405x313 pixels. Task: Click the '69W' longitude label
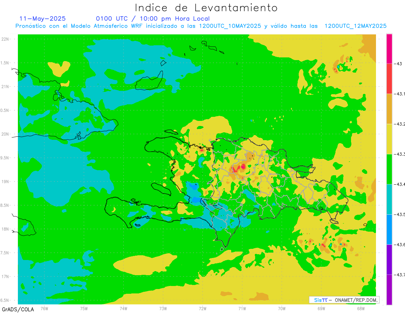pyautogui.click(x=321, y=308)
